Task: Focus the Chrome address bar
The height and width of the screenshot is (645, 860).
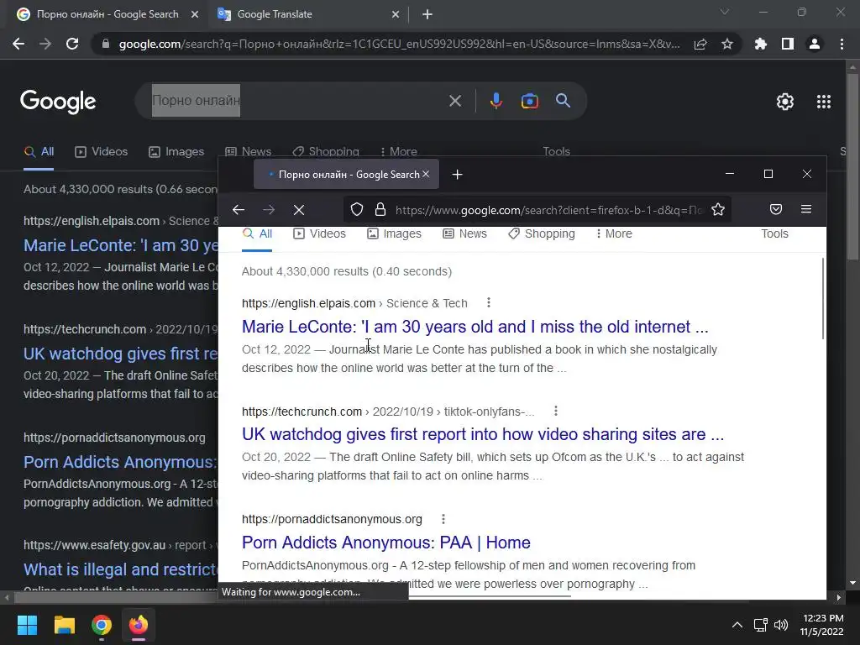Action: coord(399,44)
